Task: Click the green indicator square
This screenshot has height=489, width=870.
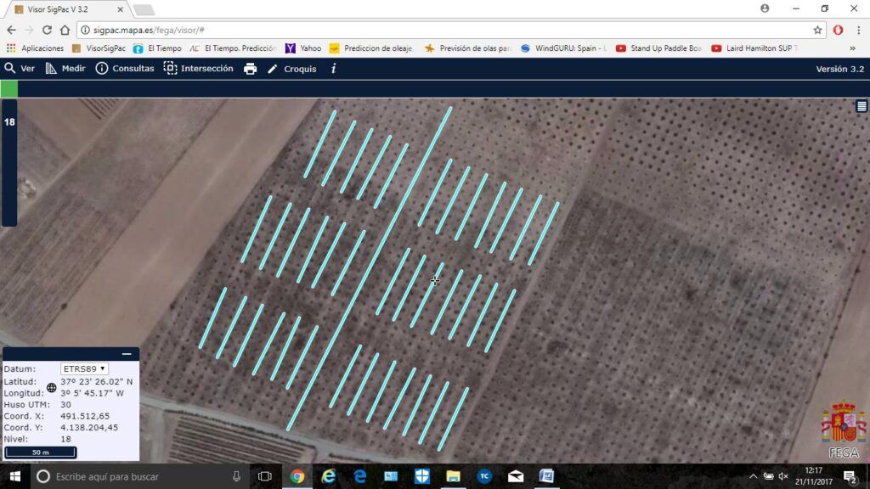Action: coord(8,88)
